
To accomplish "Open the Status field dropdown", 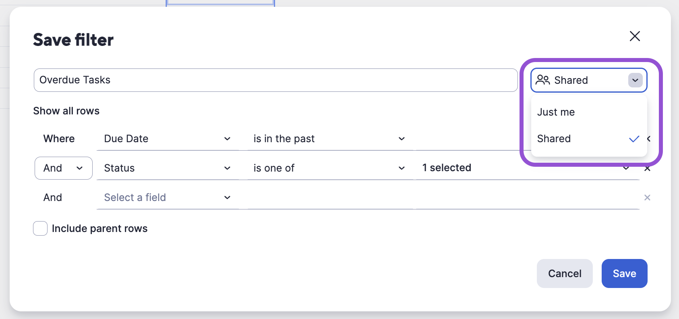I will (167, 168).
